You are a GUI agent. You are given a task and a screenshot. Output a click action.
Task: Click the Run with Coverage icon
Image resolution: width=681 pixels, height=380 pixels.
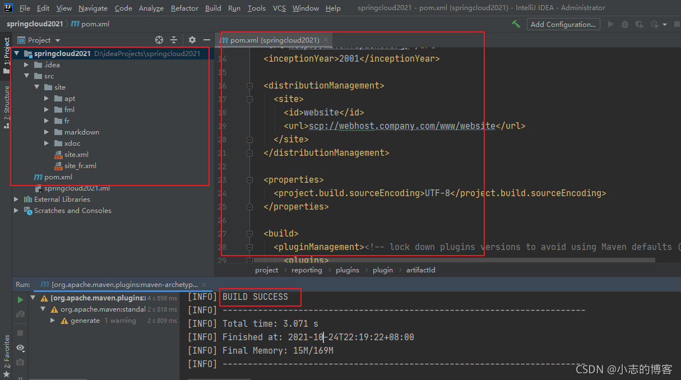coord(640,24)
